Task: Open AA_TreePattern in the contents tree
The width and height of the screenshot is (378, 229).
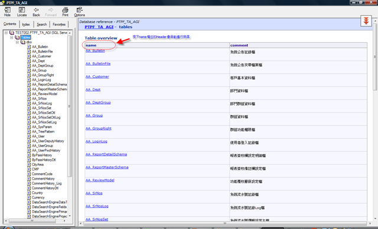Action: coord(43,131)
